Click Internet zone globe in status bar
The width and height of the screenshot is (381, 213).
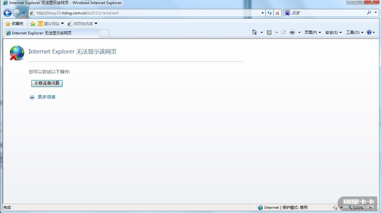click(x=260, y=208)
